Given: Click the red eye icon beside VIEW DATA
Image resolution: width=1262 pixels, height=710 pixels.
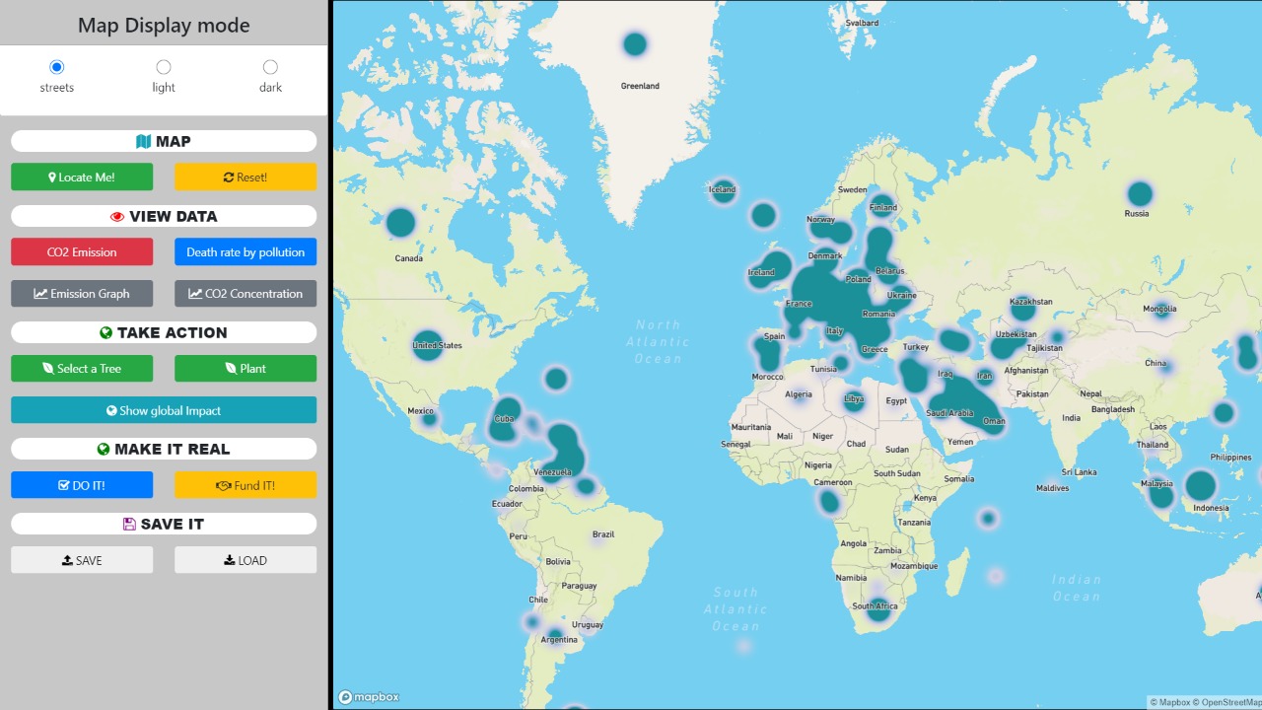Looking at the screenshot, I should point(117,216).
